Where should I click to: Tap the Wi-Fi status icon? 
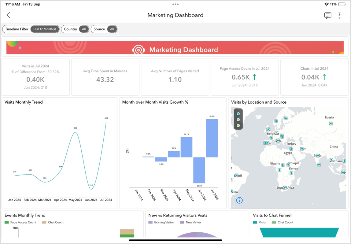pyautogui.click(x=326, y=4)
